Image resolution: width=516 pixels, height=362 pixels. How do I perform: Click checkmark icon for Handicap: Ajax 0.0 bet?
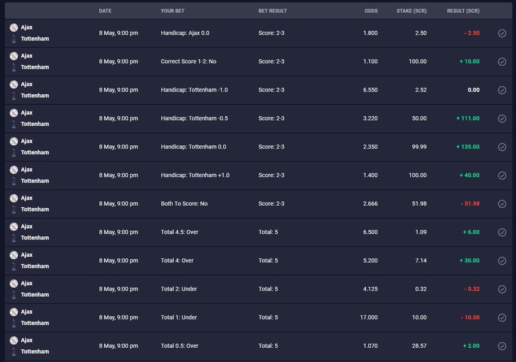(x=502, y=34)
